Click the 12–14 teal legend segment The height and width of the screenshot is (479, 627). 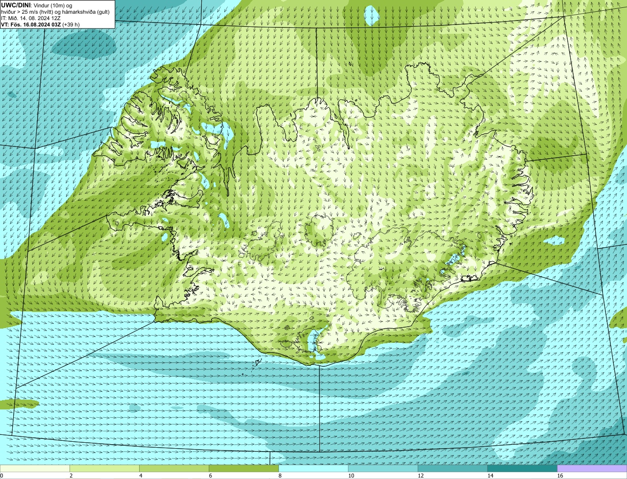point(453,468)
